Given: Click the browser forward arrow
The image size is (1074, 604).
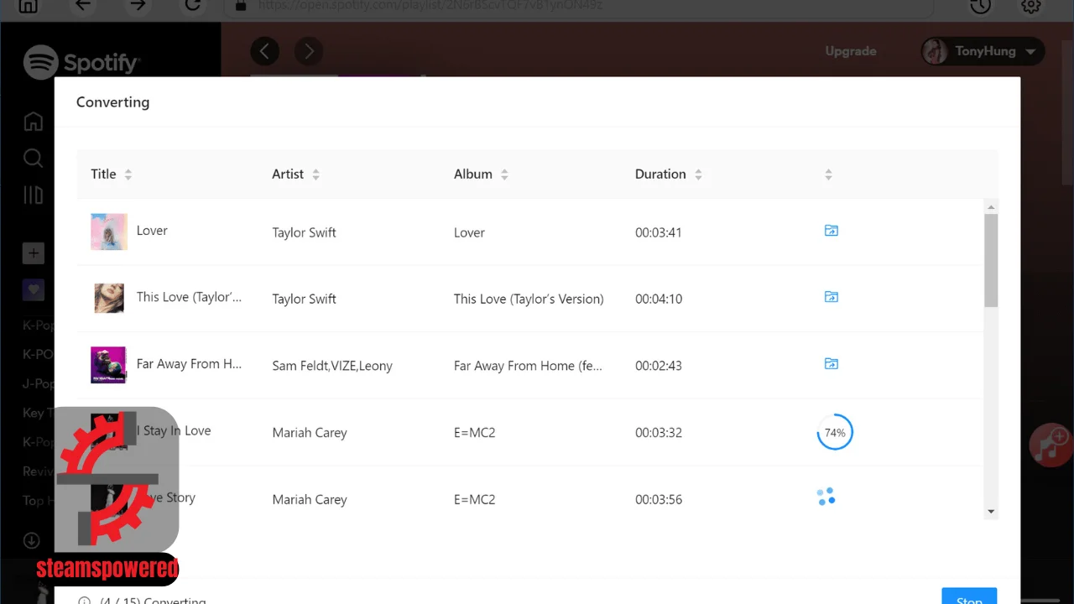Looking at the screenshot, I should pos(138,5).
